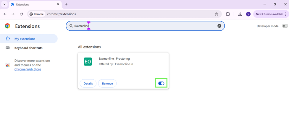Click inside the extensions search field
Screen dimensions: 289x137
point(145,26)
